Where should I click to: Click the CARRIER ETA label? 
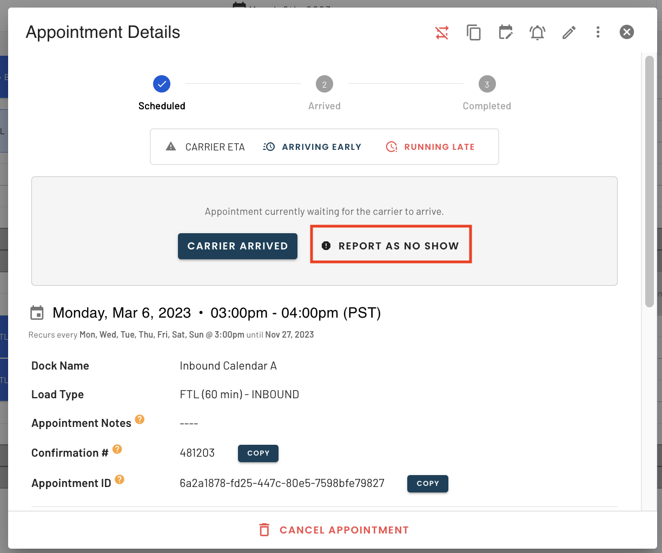215,147
